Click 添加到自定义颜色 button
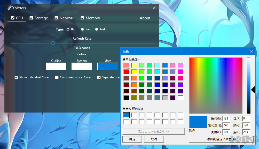This screenshot has width=259, height=149. point(221,139)
